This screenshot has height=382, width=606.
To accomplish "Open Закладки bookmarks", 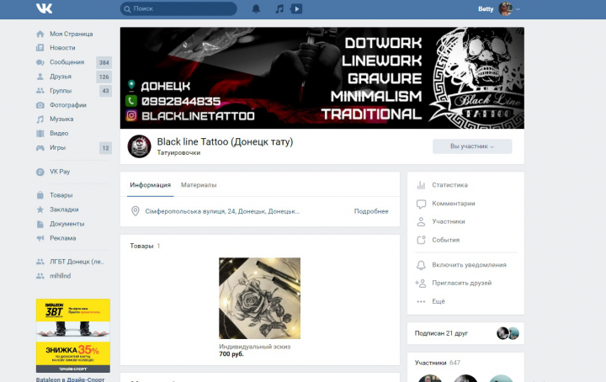I will pyautogui.click(x=64, y=210).
